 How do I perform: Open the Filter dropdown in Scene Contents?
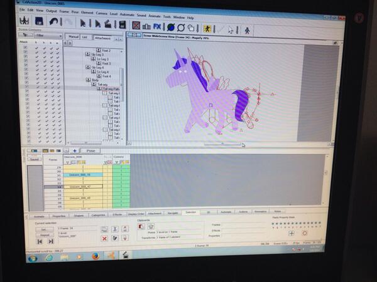click(x=48, y=36)
